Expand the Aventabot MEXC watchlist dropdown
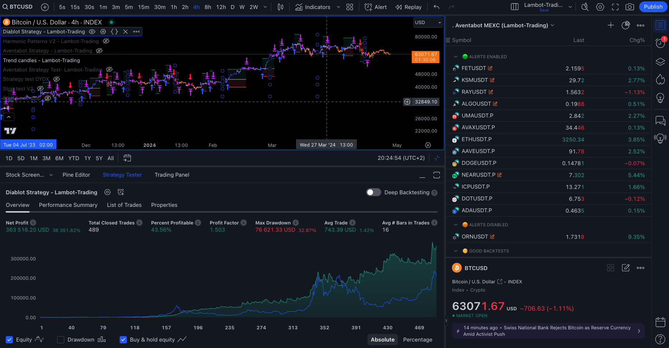This screenshot has height=348, width=669. 552,25
